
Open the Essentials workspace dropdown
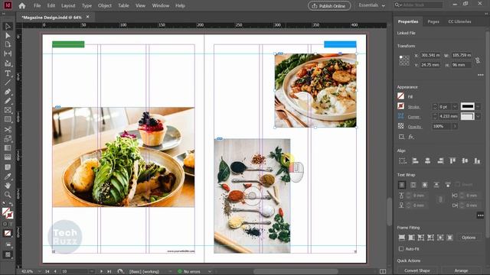[371, 5]
